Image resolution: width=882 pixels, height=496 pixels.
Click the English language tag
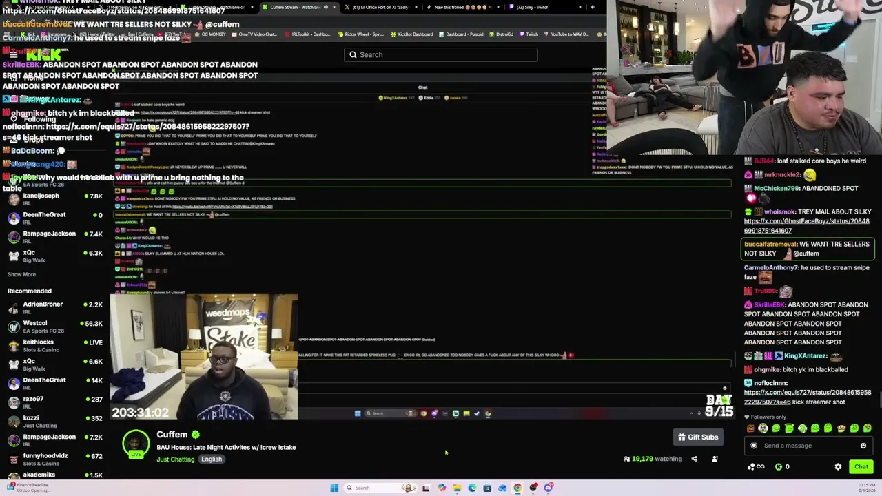[212, 459]
